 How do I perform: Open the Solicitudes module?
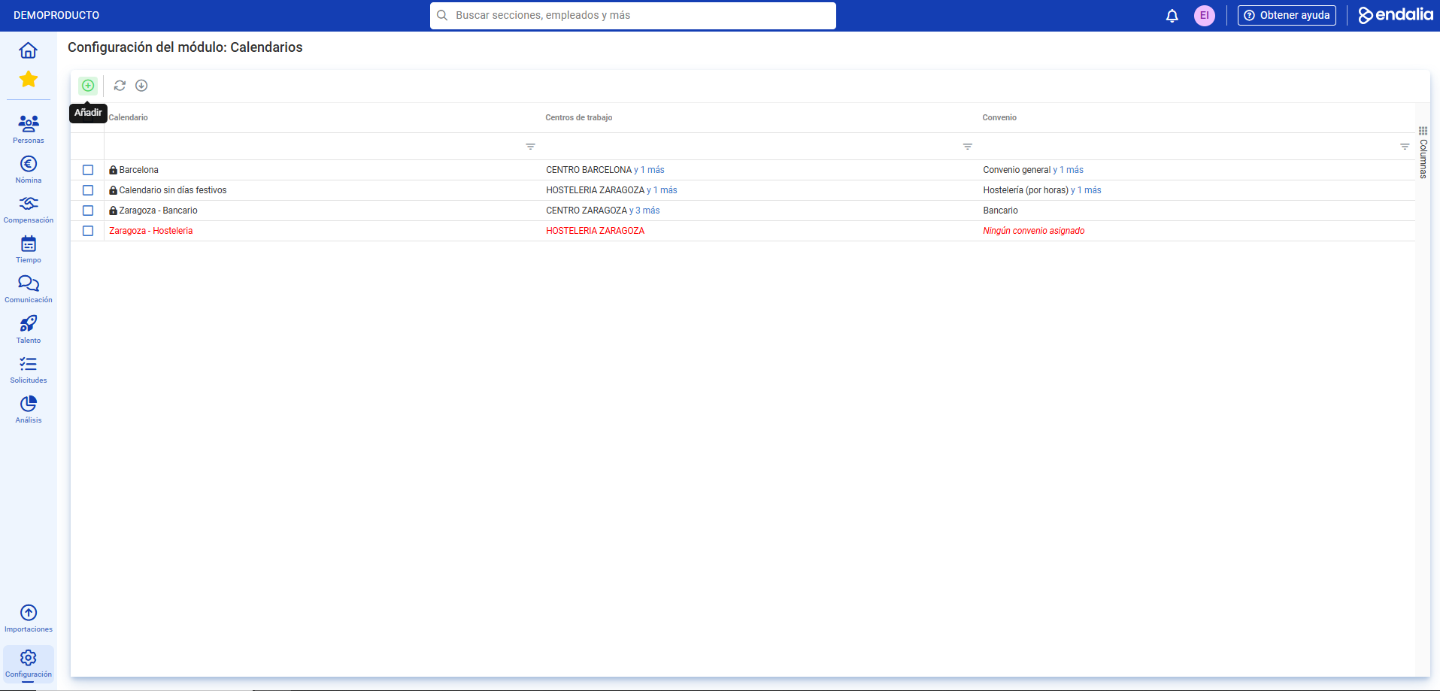coord(29,369)
